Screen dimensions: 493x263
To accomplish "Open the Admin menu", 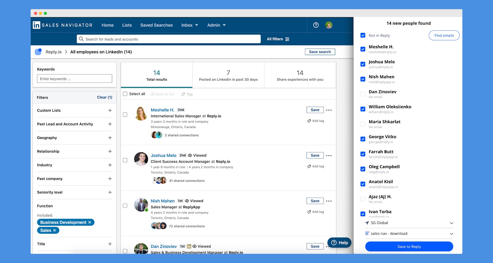I will click(216, 25).
